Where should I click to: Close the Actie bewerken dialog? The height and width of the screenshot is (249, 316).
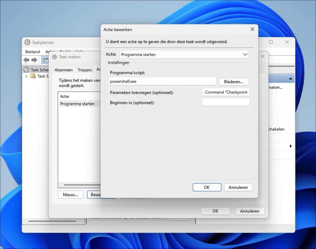(252, 29)
